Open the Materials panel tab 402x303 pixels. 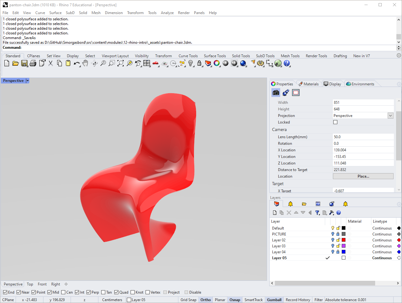click(309, 84)
